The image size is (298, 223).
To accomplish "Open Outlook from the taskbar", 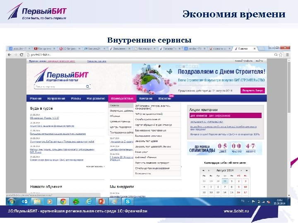I will (x=24, y=202).
